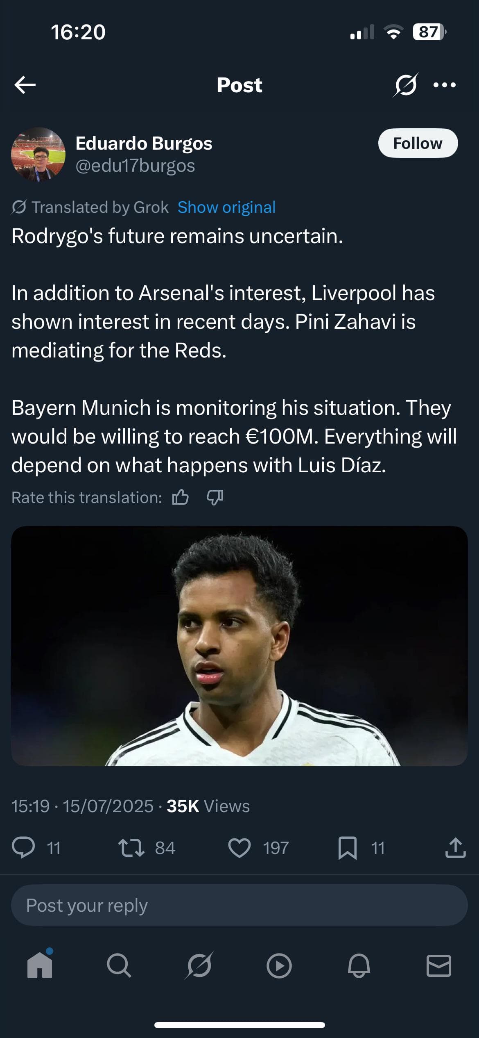Show original untranslated post
This screenshot has height=1038, width=479.
pos(226,207)
